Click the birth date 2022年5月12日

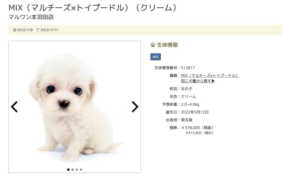click(195, 112)
